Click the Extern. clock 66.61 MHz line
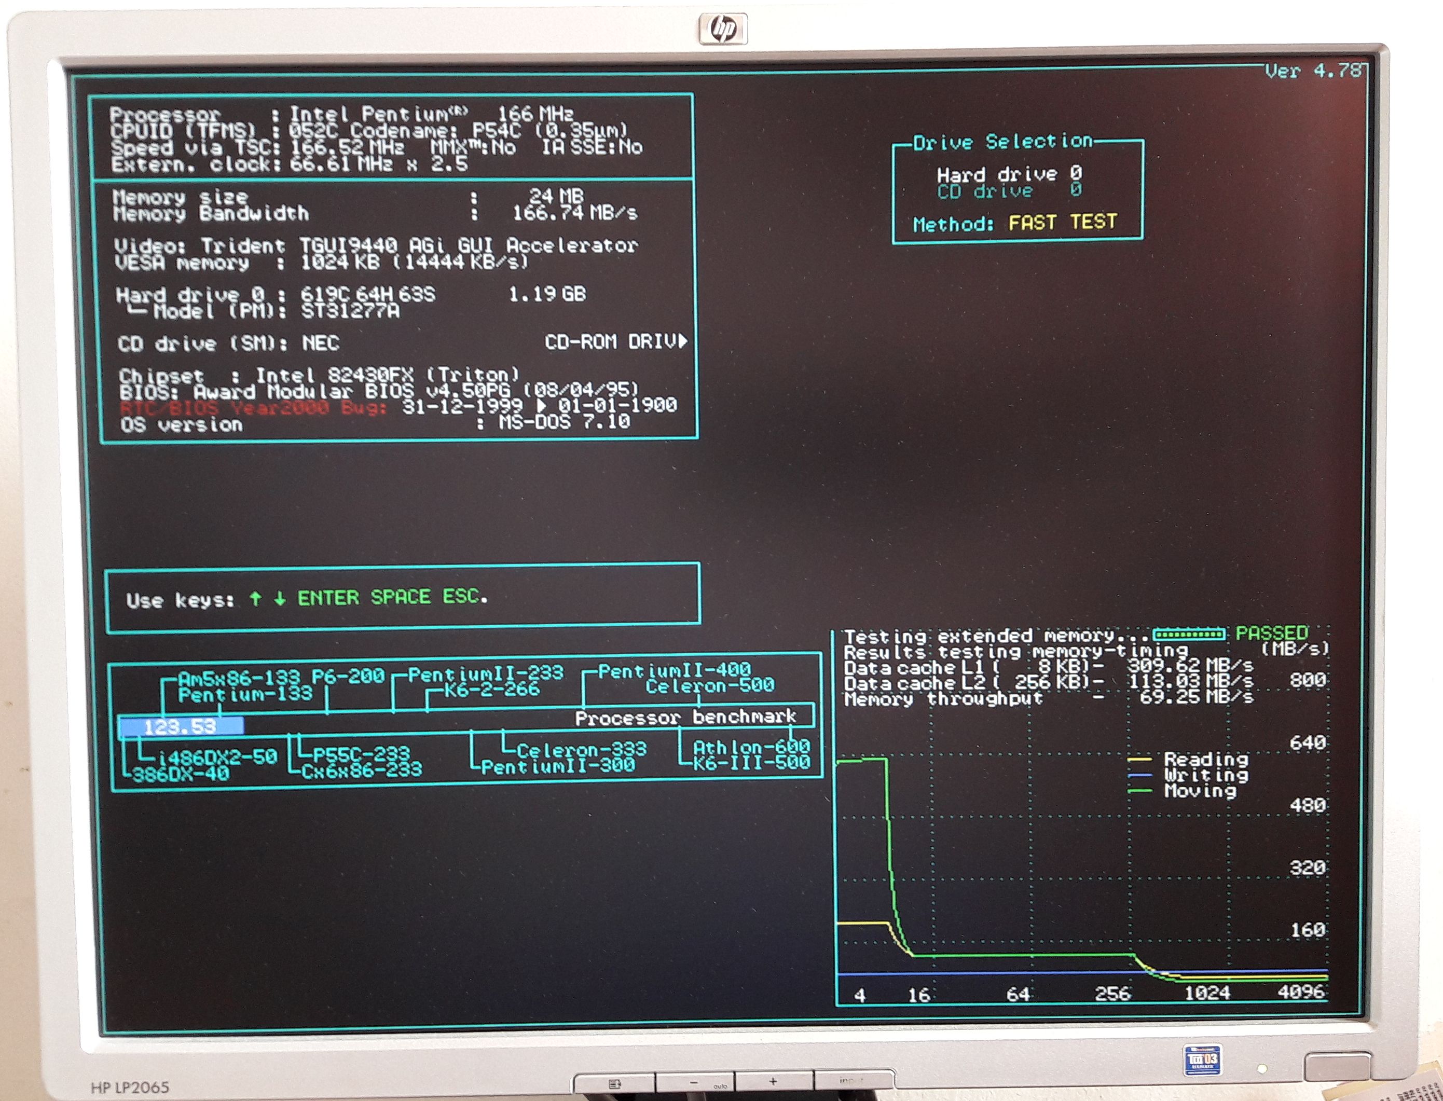The height and width of the screenshot is (1101, 1443). point(289,164)
